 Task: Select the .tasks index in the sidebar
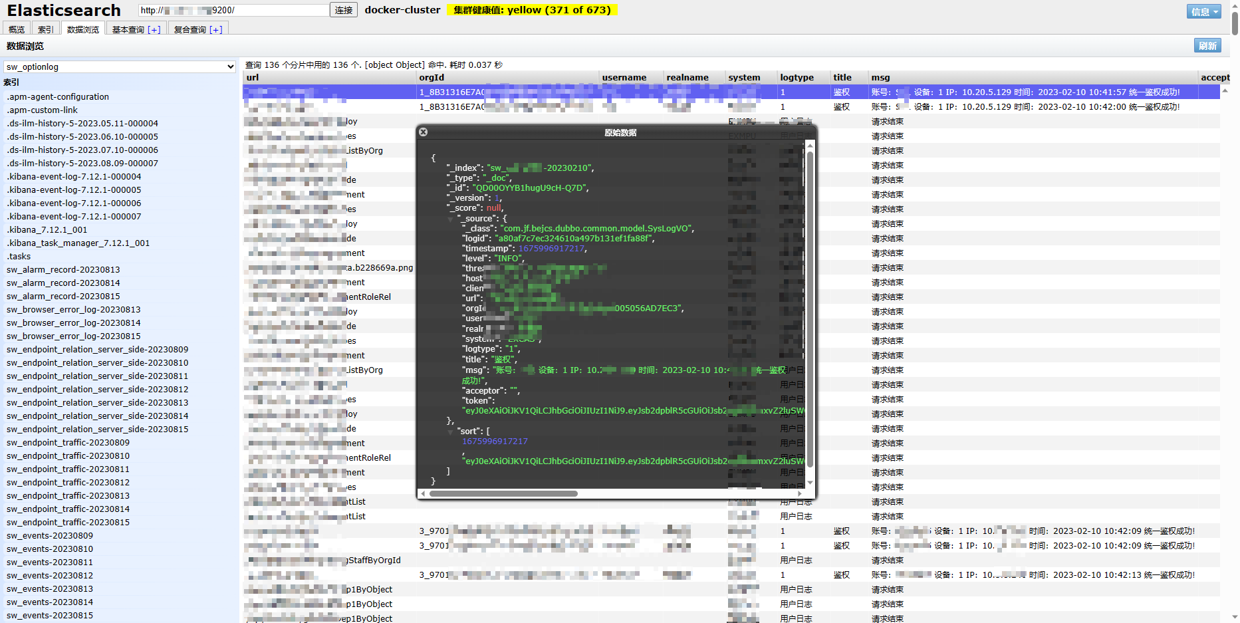[19, 256]
